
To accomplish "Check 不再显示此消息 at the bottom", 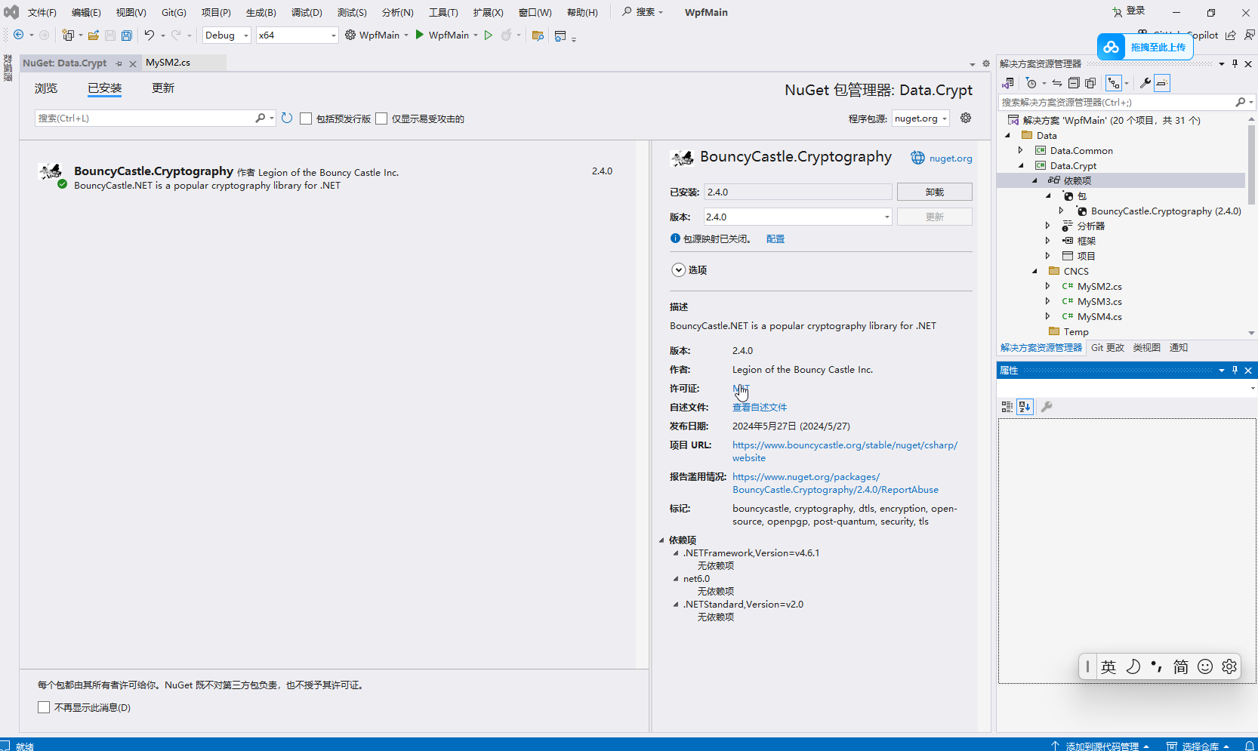I will click(44, 707).
